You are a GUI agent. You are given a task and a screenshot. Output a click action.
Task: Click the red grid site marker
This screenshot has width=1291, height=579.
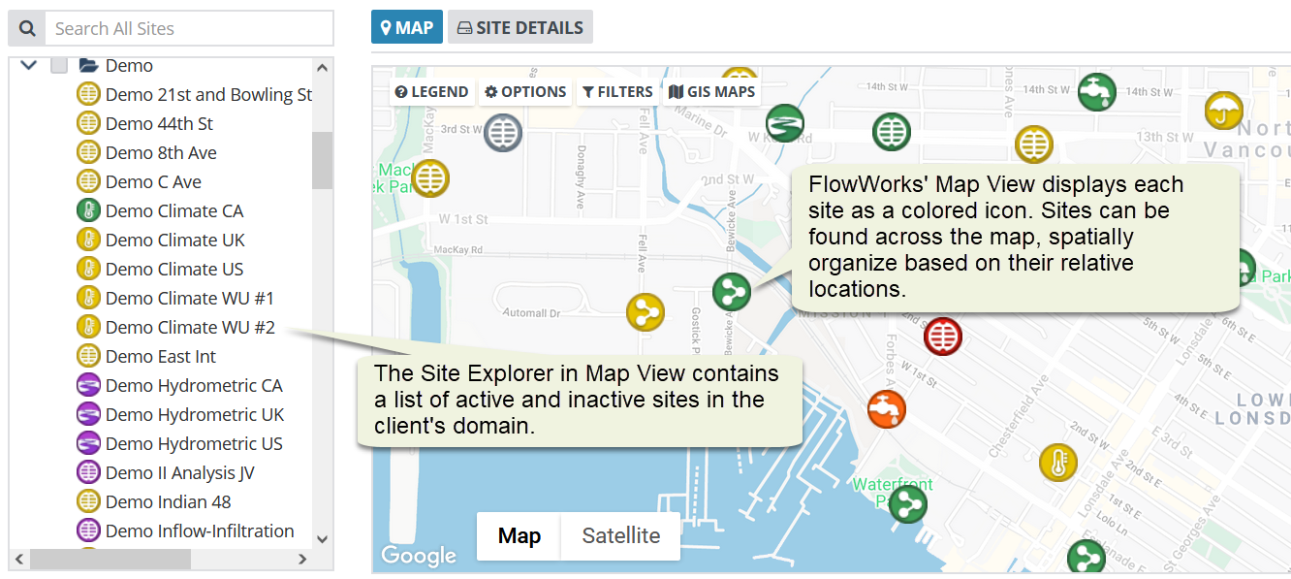(942, 337)
